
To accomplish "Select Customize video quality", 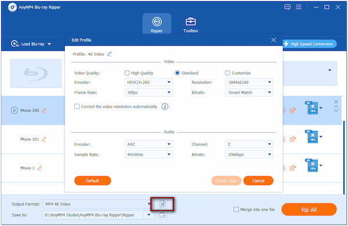I will click(227, 73).
